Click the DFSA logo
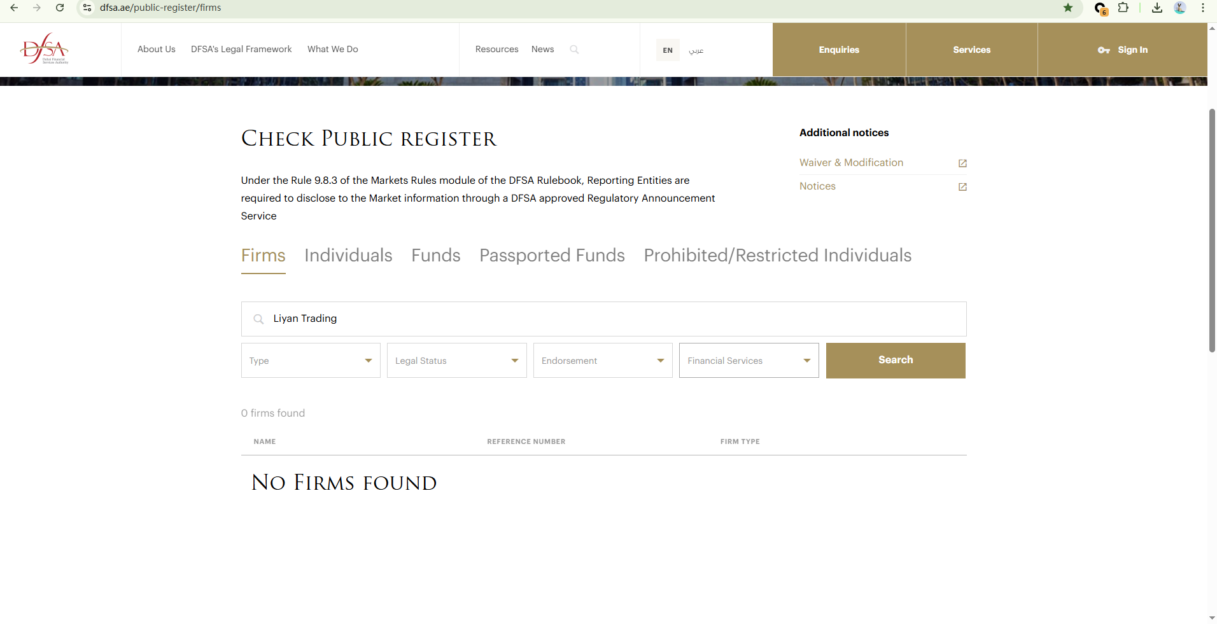The width and height of the screenshot is (1217, 624). click(x=45, y=49)
